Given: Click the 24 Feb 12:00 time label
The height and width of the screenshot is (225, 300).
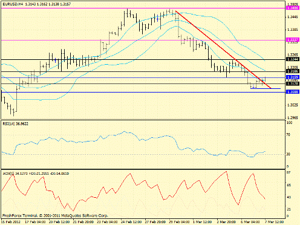Looking at the screenshot, I should [131, 222].
